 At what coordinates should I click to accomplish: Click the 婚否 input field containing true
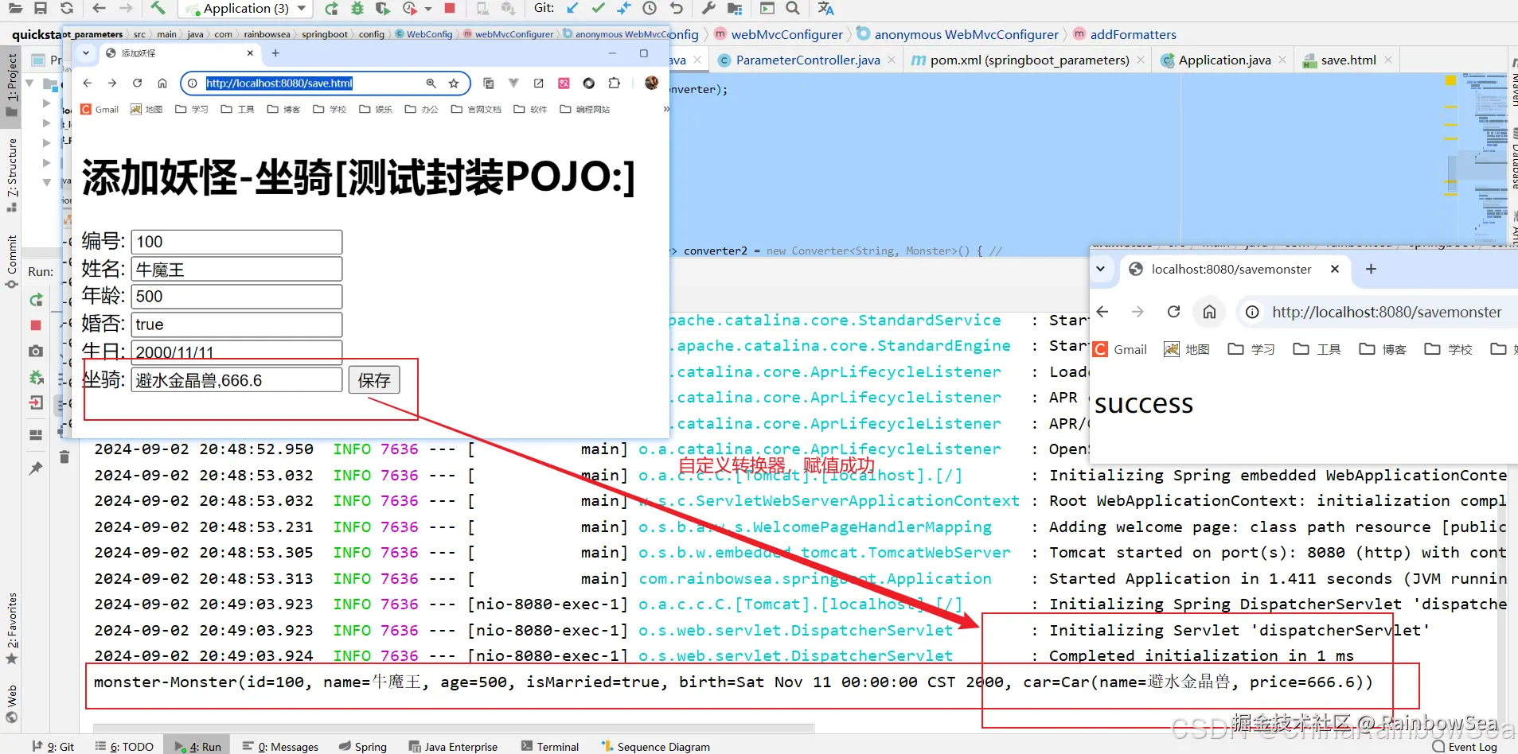pyautogui.click(x=236, y=325)
